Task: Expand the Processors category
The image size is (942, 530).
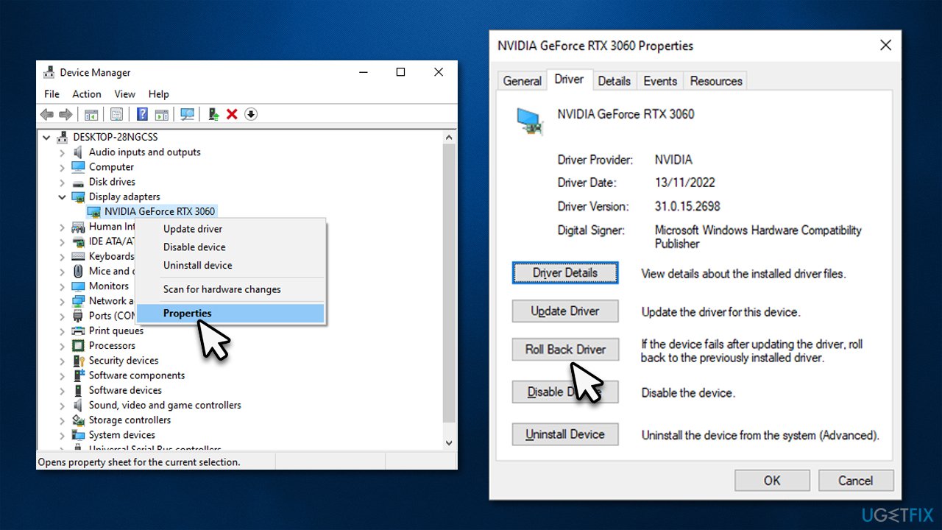Action: pos(63,345)
